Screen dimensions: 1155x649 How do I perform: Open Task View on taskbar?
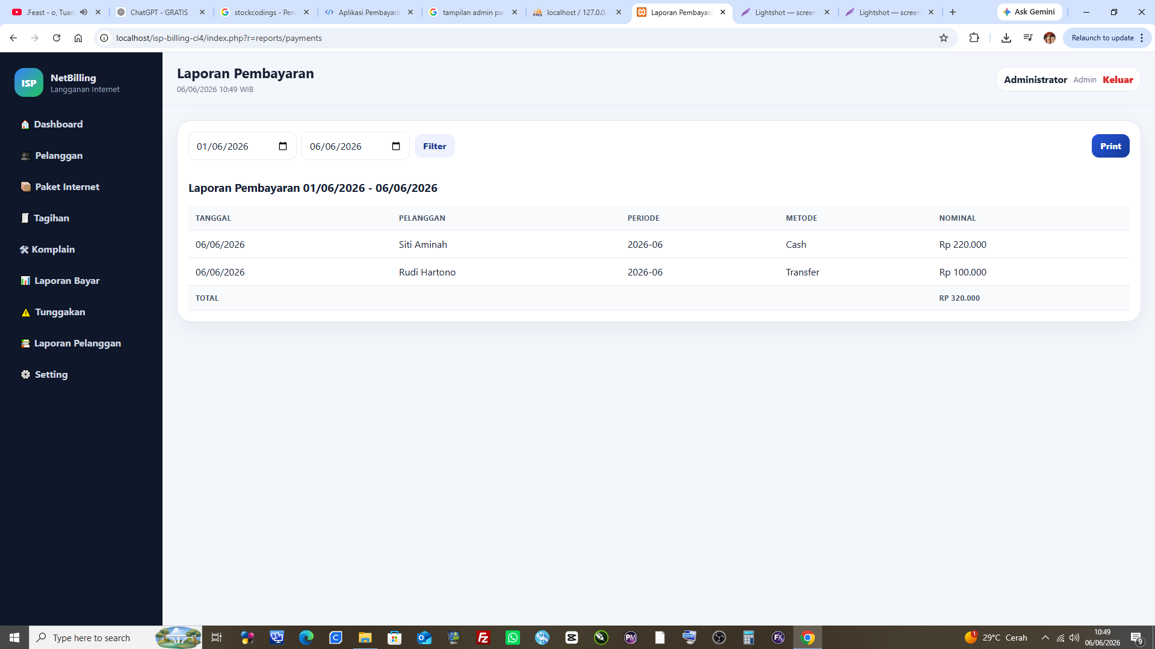pyautogui.click(x=217, y=638)
